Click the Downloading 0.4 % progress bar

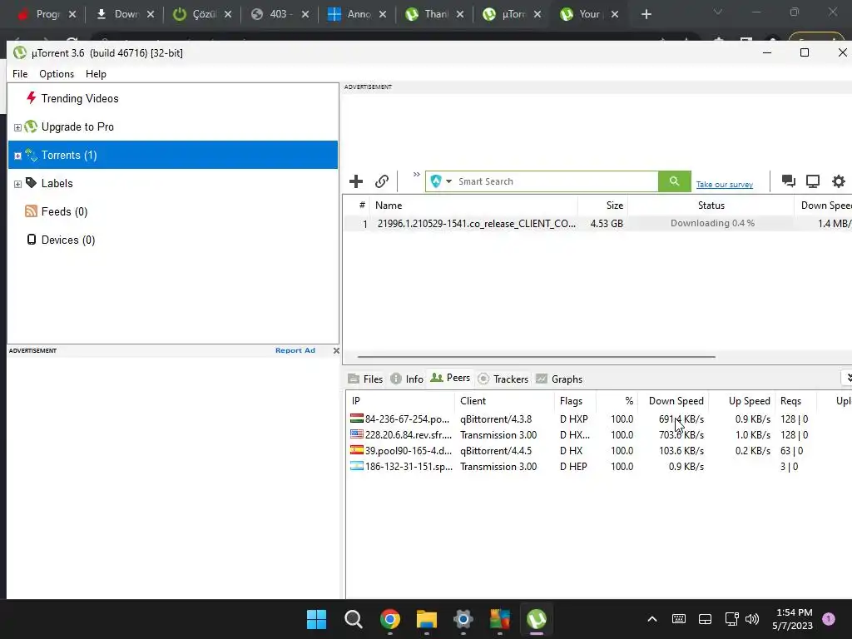712,223
